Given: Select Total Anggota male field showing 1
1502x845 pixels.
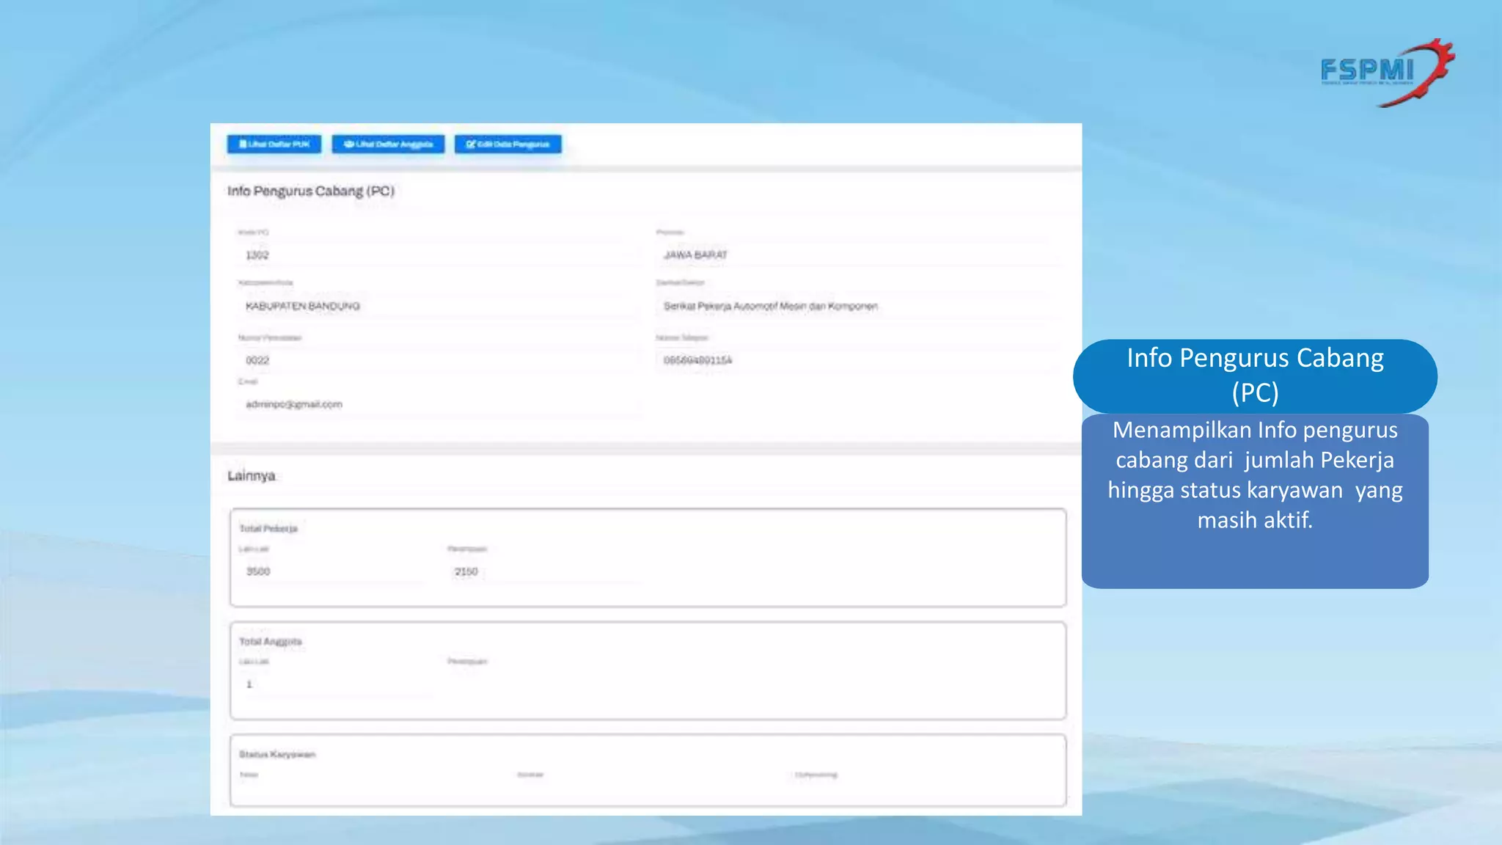Looking at the screenshot, I should [330, 684].
